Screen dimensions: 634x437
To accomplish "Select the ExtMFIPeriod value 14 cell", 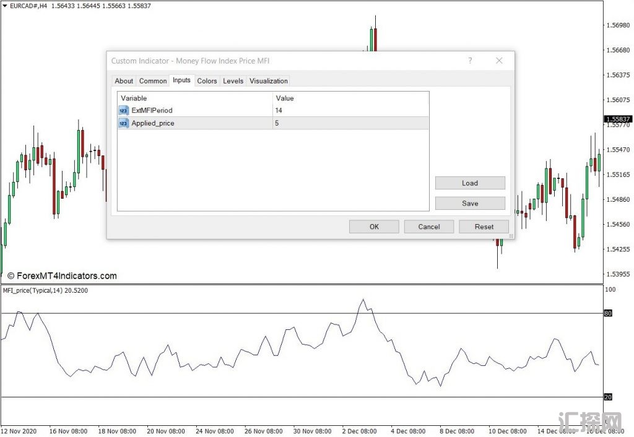I will pyautogui.click(x=350, y=110).
